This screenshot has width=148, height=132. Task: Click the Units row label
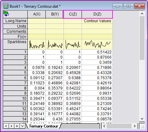[15, 26]
